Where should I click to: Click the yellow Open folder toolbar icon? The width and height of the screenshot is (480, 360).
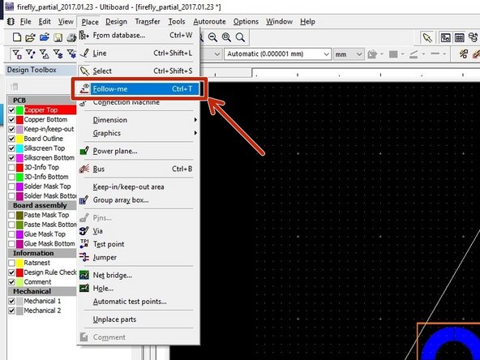click(x=30, y=37)
